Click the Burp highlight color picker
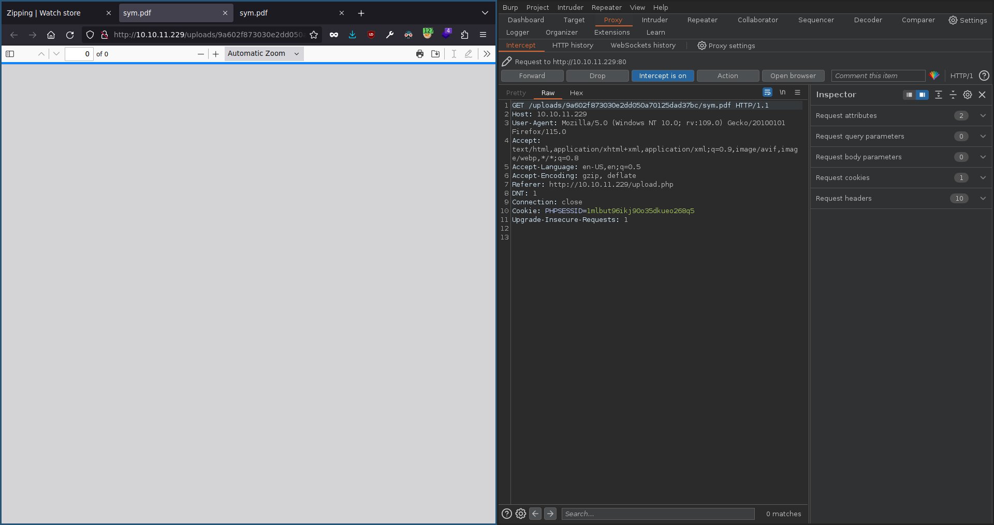The height and width of the screenshot is (525, 994). 934,76
